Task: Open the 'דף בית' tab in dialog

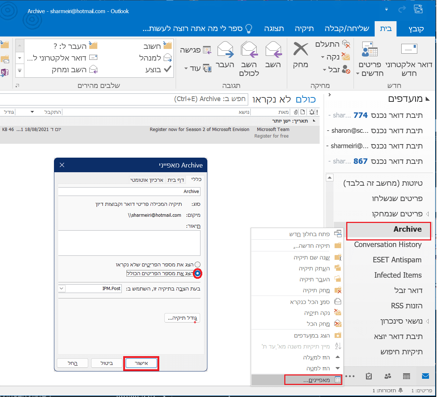Action: (176, 180)
